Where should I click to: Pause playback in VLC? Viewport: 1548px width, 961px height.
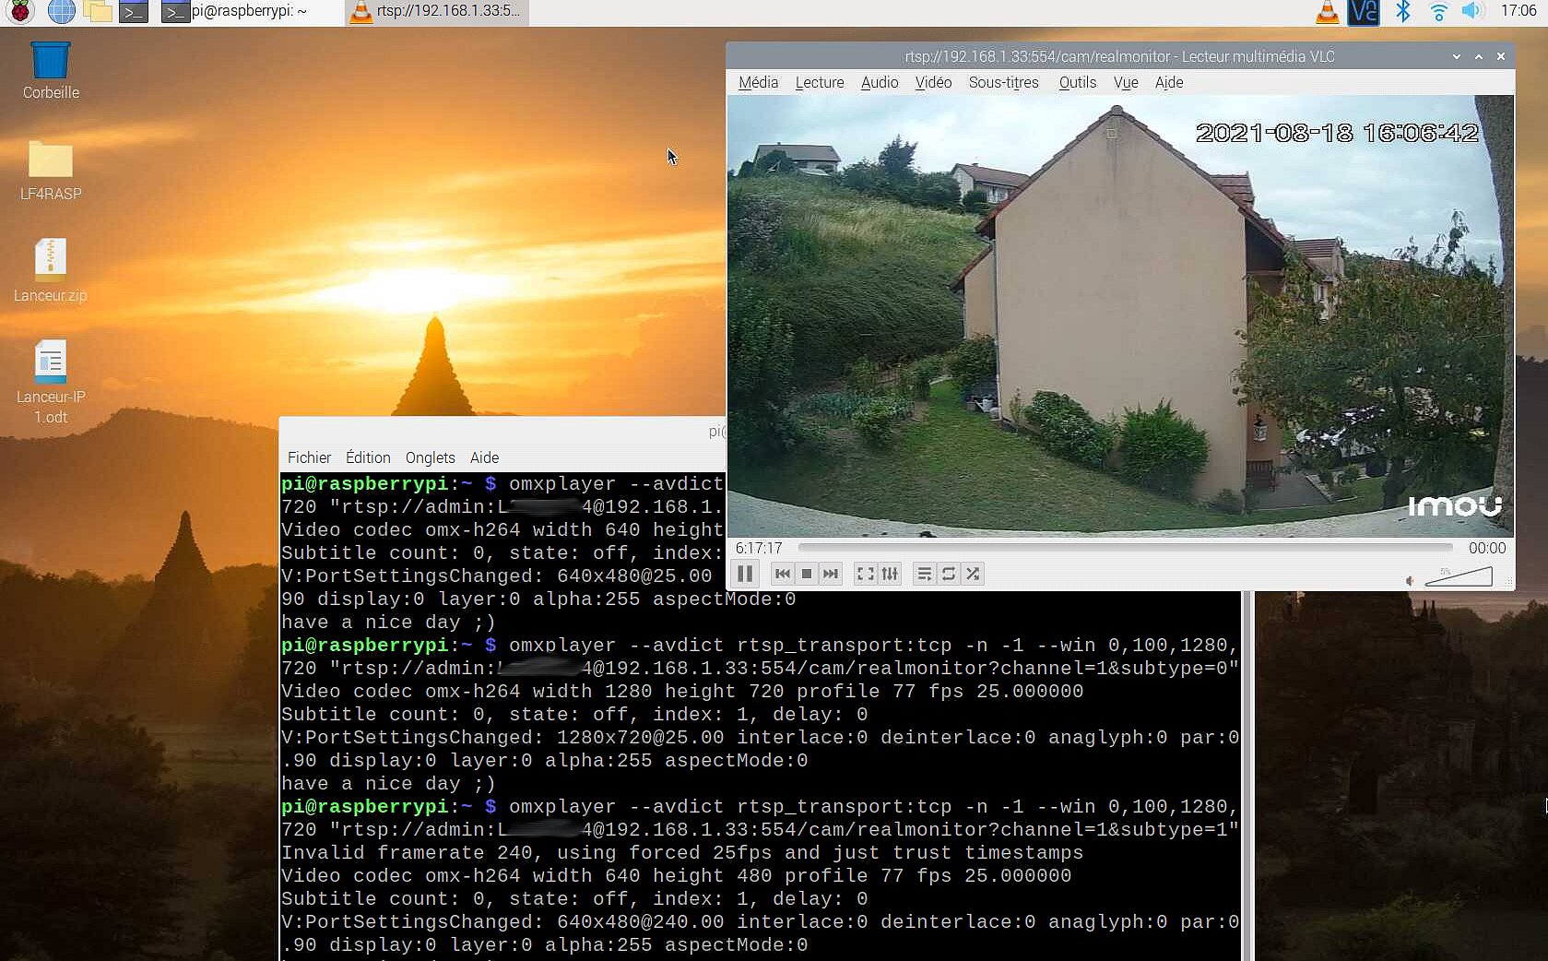tap(745, 574)
